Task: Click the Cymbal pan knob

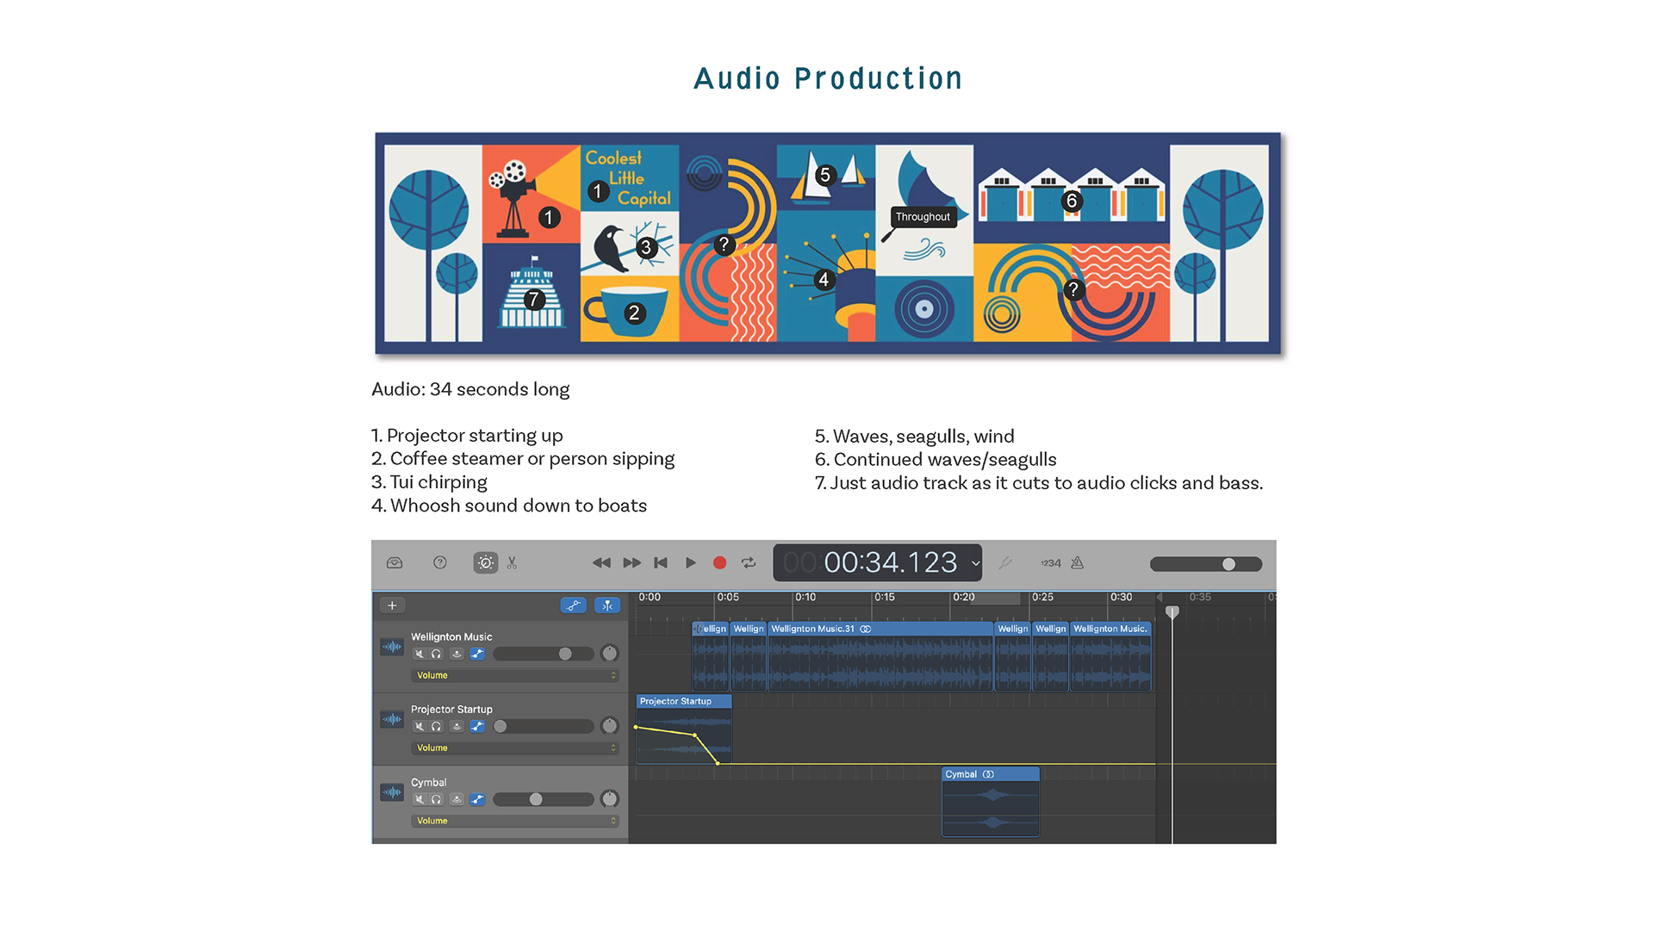Action: click(610, 799)
